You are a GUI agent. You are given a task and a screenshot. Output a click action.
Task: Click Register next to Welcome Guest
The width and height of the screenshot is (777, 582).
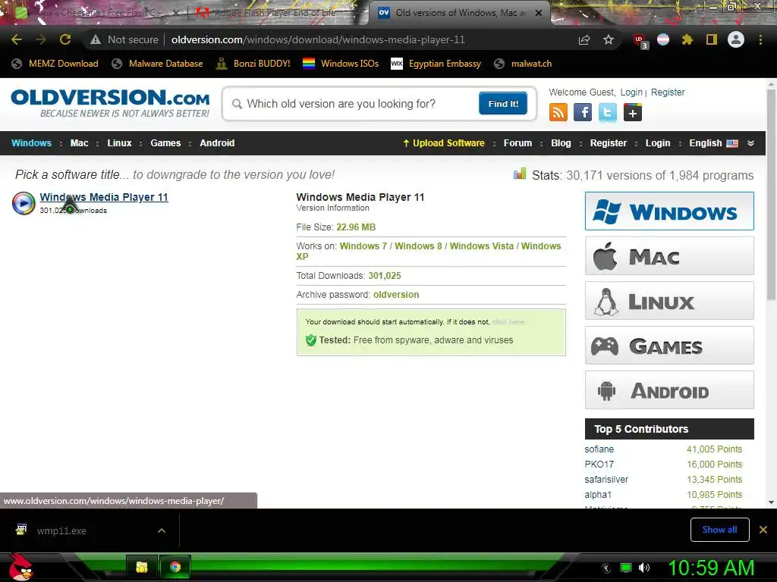pyautogui.click(x=668, y=92)
